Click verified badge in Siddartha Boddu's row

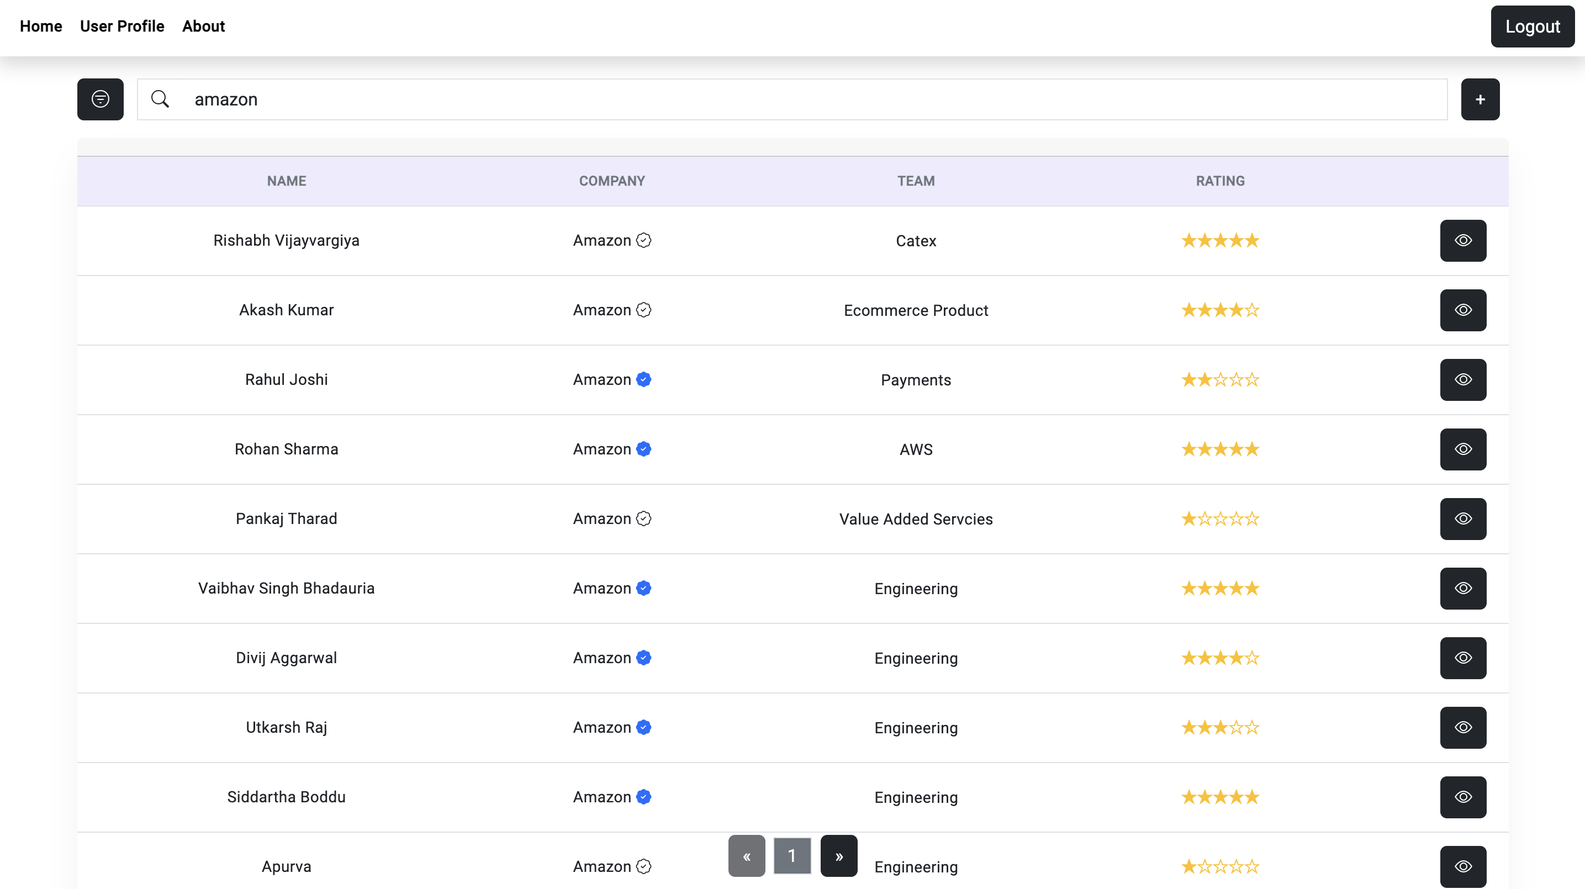[643, 796]
